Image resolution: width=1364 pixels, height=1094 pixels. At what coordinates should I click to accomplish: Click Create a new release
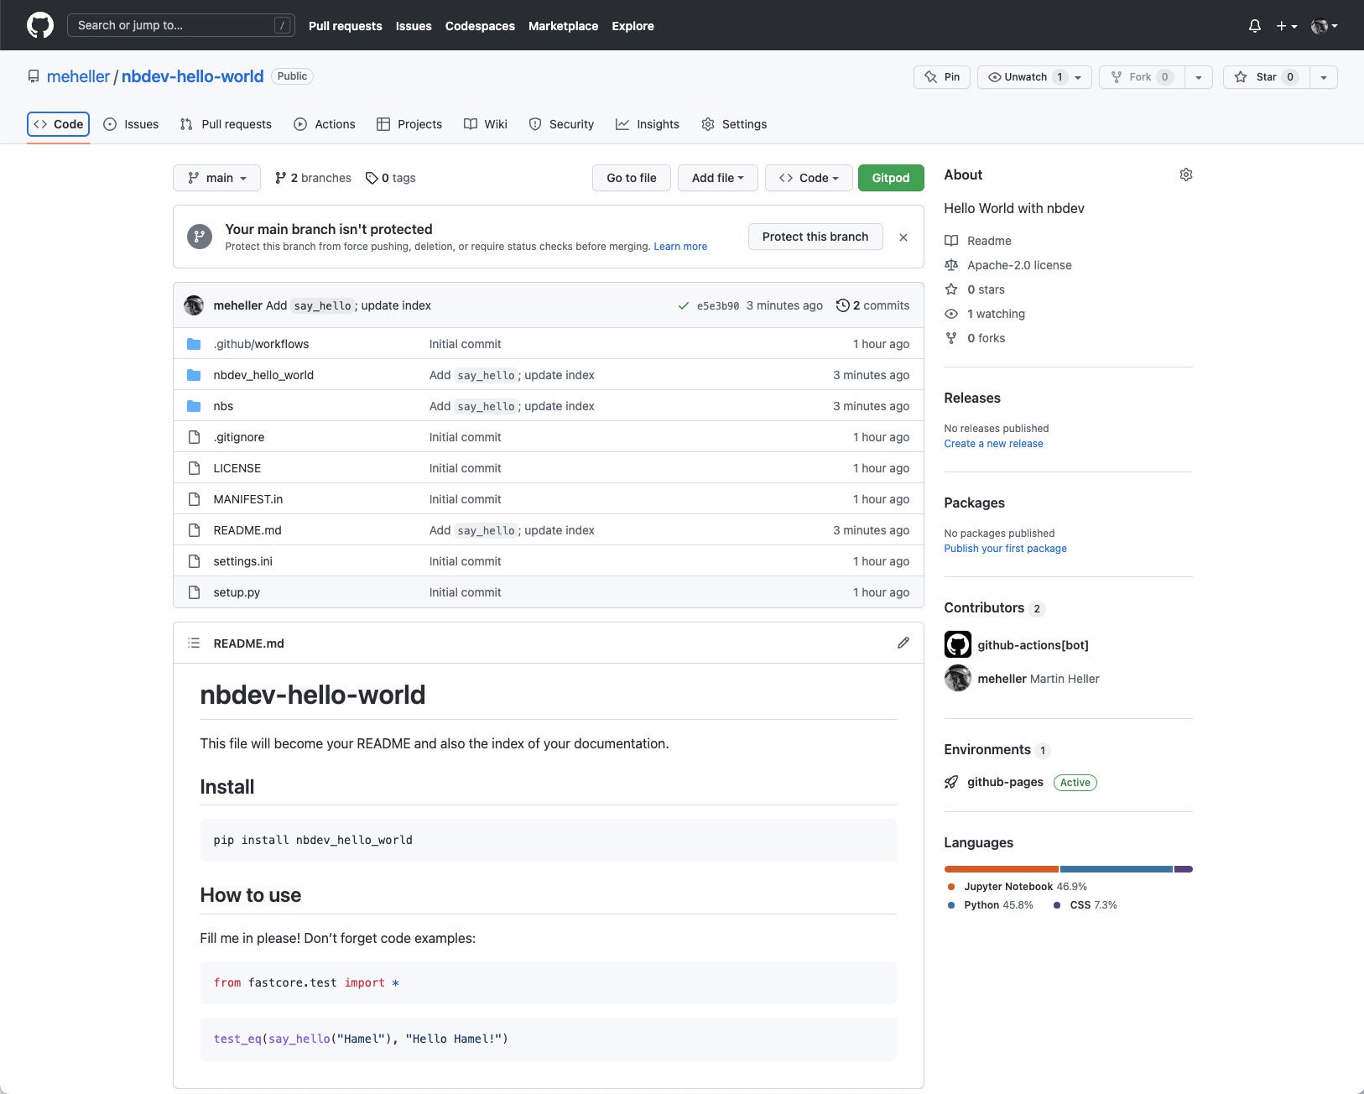point(993,444)
